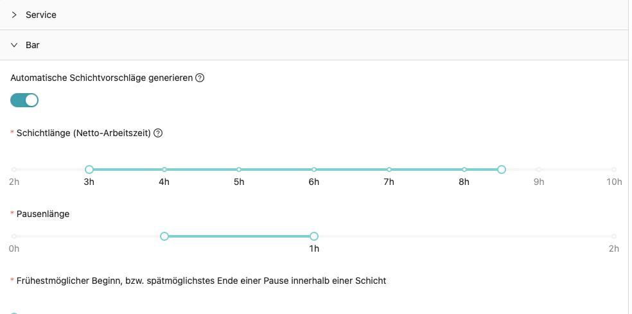632x314 pixels.
Task: Click the Service chevron arrow
Action: tap(14, 15)
